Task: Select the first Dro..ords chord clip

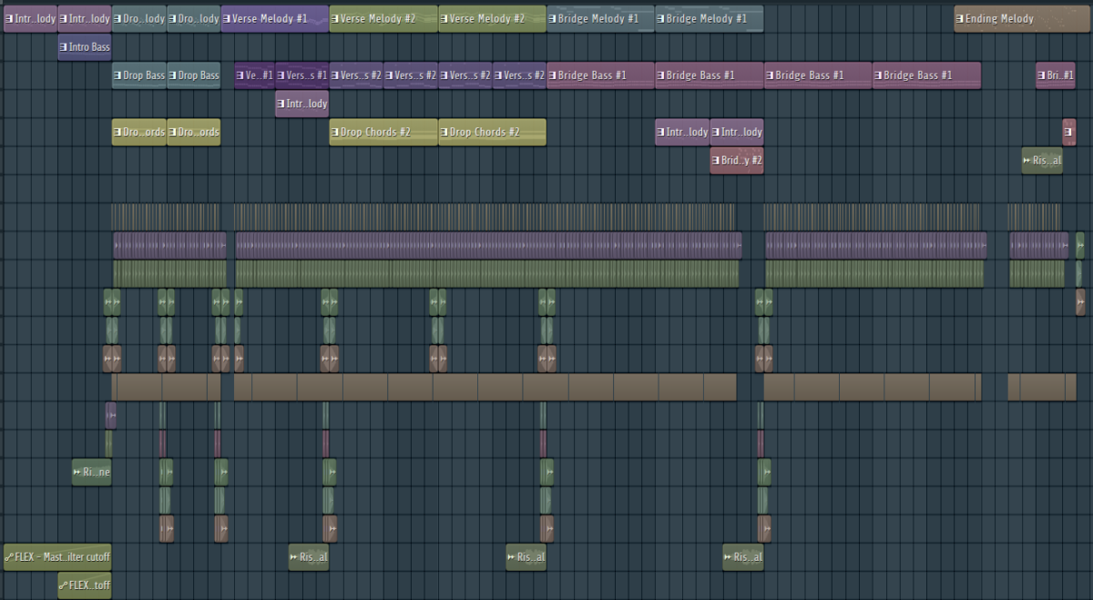Action: pyautogui.click(x=139, y=132)
